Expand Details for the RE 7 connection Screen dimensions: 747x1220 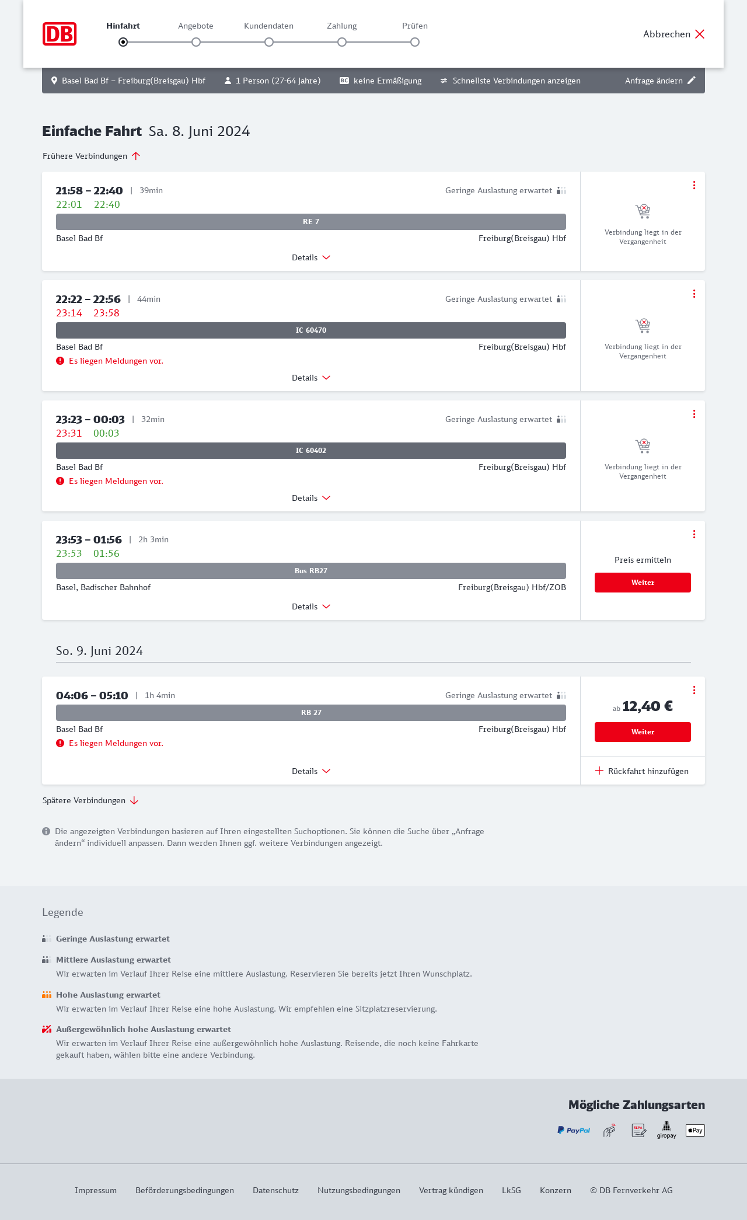pyautogui.click(x=311, y=257)
